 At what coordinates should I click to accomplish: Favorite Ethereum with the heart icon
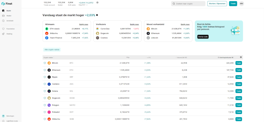pyautogui.click(x=45, y=70)
